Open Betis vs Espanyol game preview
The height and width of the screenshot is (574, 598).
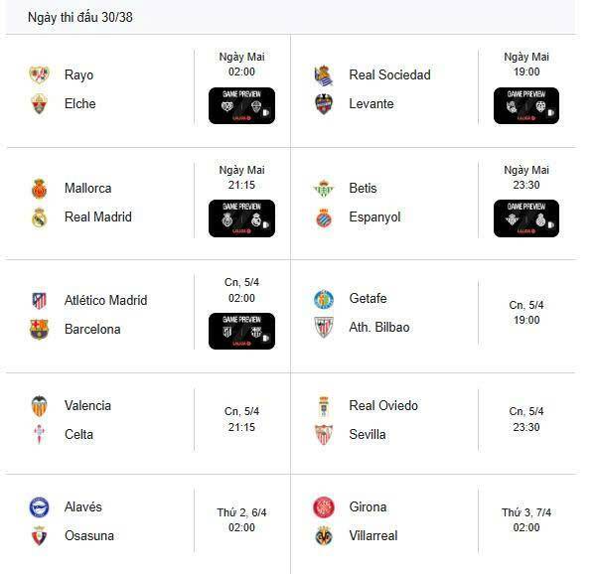pyautogui.click(x=526, y=218)
